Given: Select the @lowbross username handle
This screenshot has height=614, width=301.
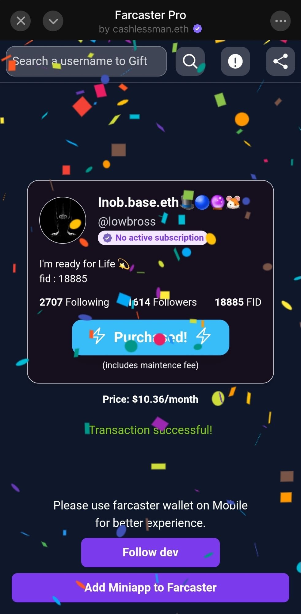Looking at the screenshot, I should [127, 222].
